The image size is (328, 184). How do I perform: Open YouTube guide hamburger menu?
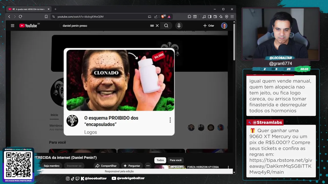click(13, 26)
